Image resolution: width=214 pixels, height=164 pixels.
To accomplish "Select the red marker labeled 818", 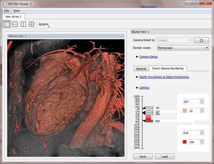I will pyautogui.click(x=149, y=121).
